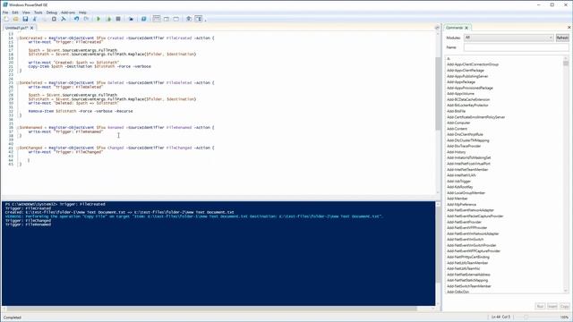The width and height of the screenshot is (573, 322).
Task: Close the Commands add-on pane with the X
Action: tap(569, 28)
